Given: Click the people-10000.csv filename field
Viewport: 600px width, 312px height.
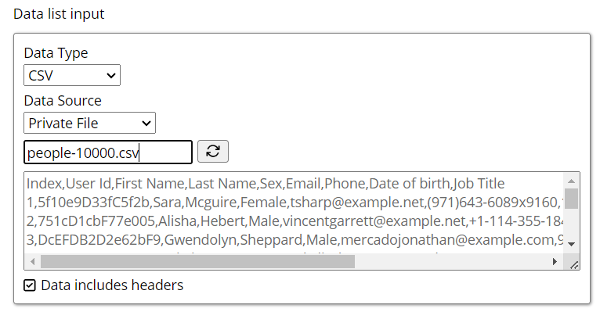Looking at the screenshot, I should coord(108,152).
